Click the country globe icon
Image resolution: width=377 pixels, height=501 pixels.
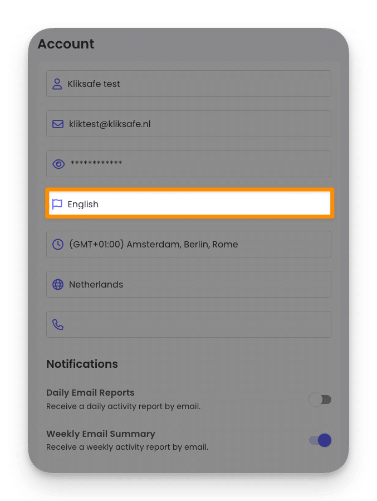58,284
